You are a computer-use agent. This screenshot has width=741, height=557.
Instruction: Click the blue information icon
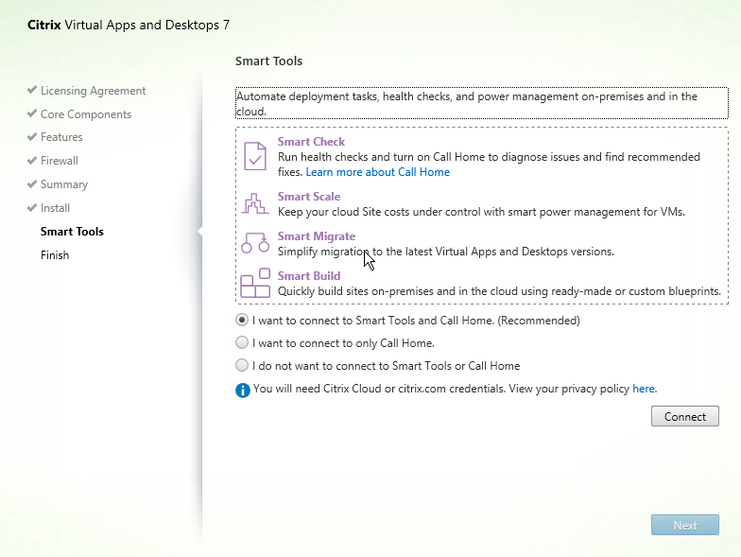click(x=243, y=390)
